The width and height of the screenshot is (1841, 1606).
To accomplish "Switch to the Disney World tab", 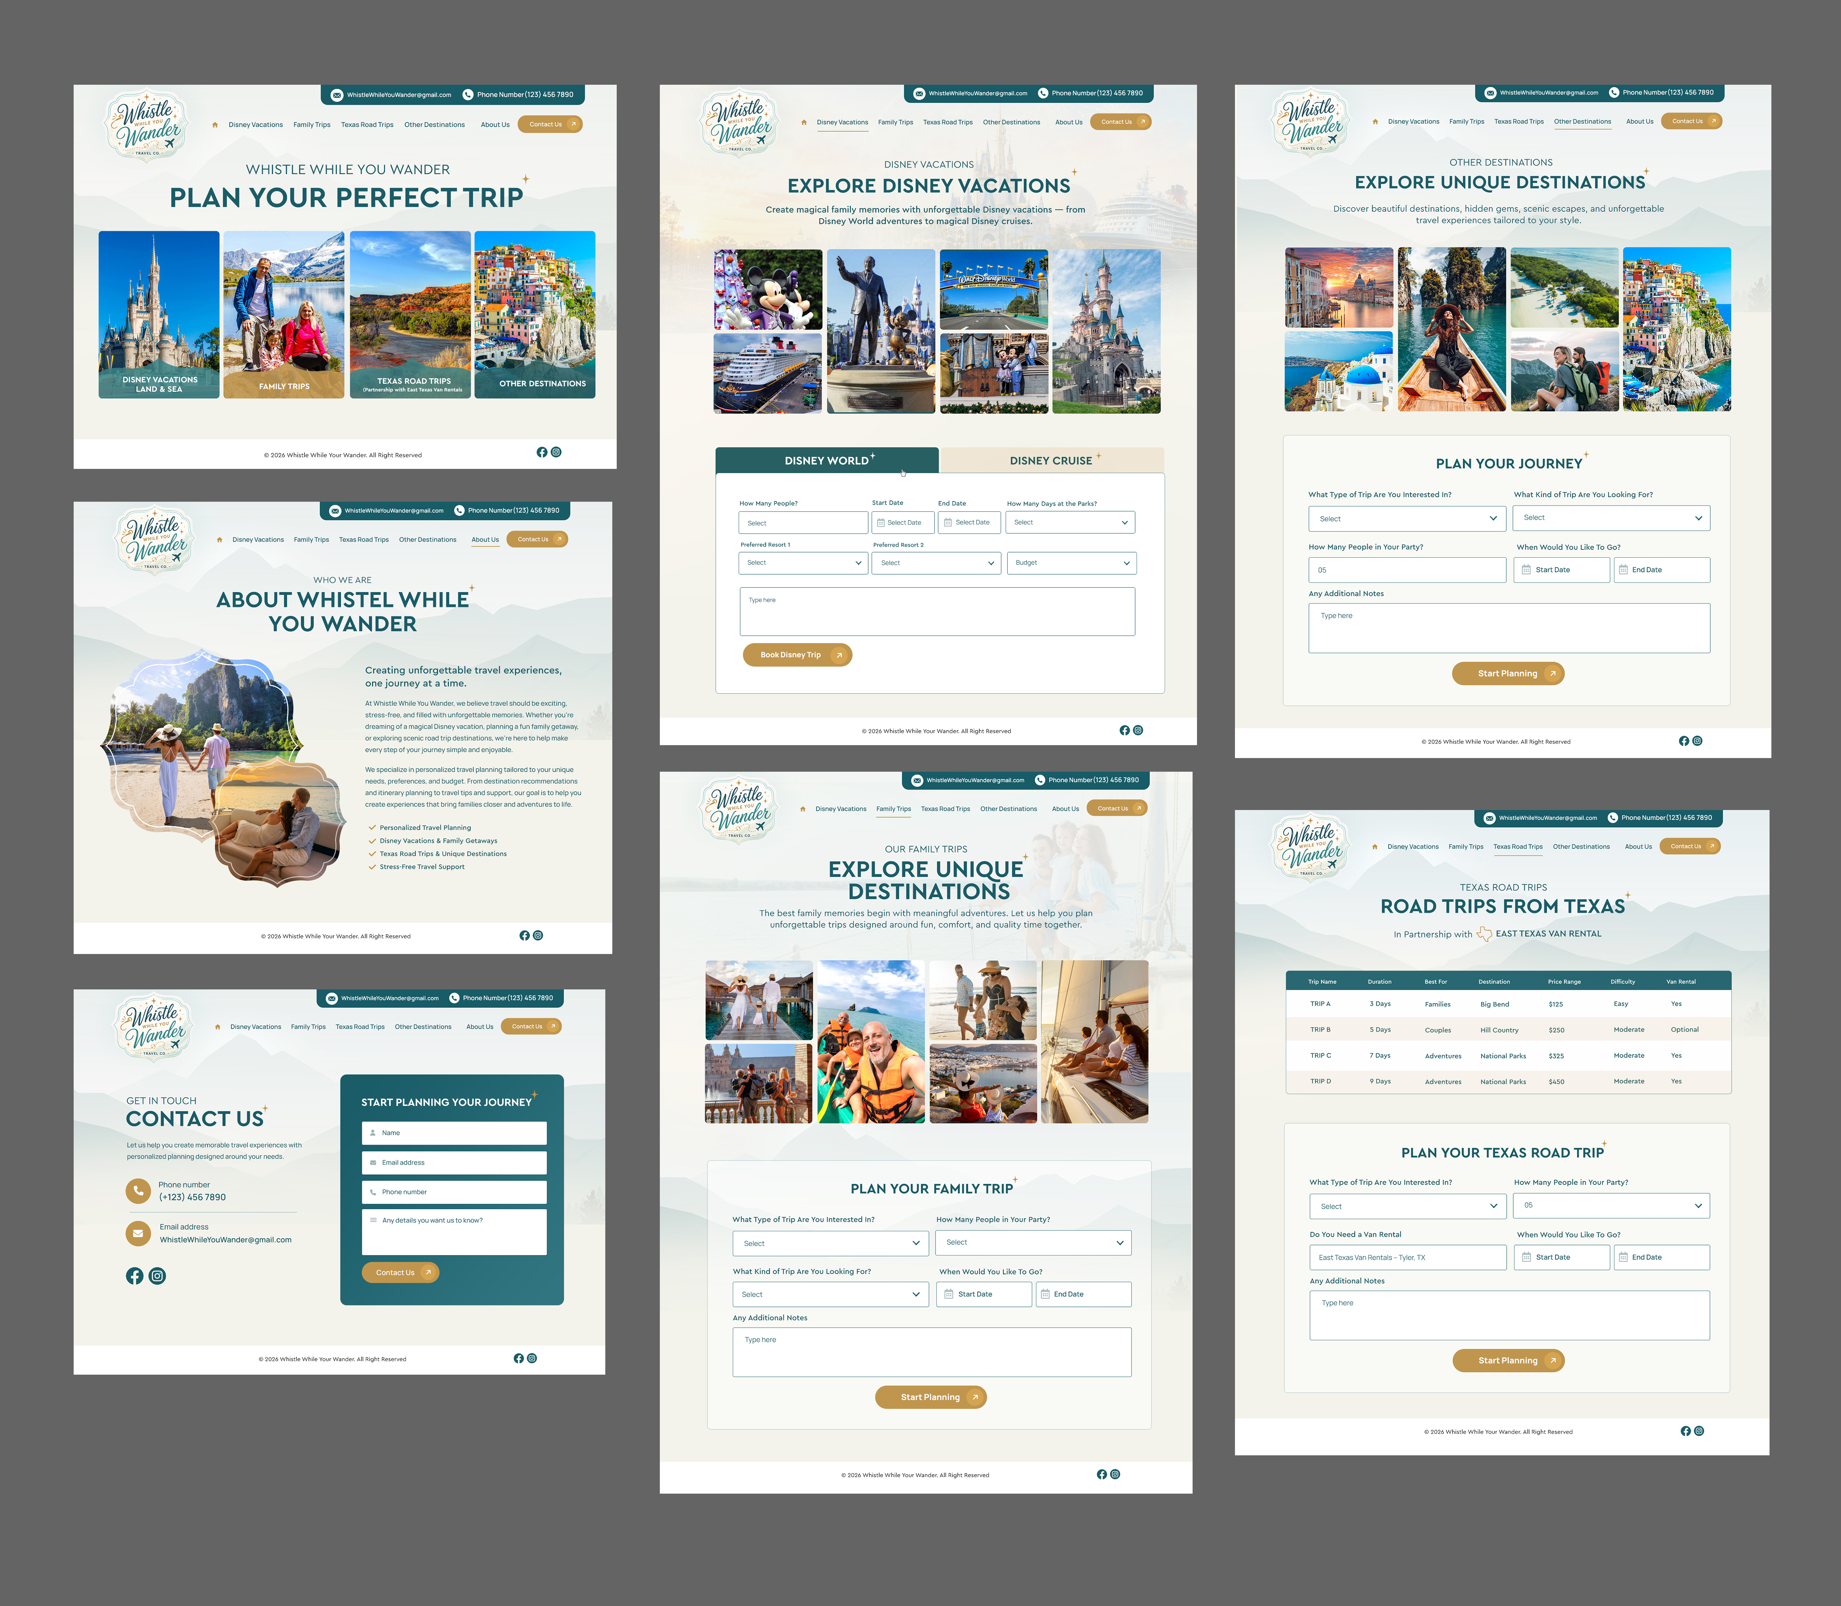I will (827, 461).
